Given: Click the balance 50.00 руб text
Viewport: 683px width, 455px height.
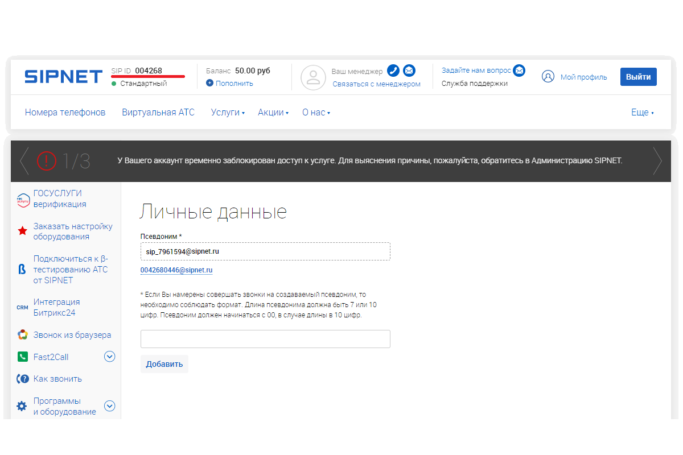Looking at the screenshot, I should pos(253,71).
